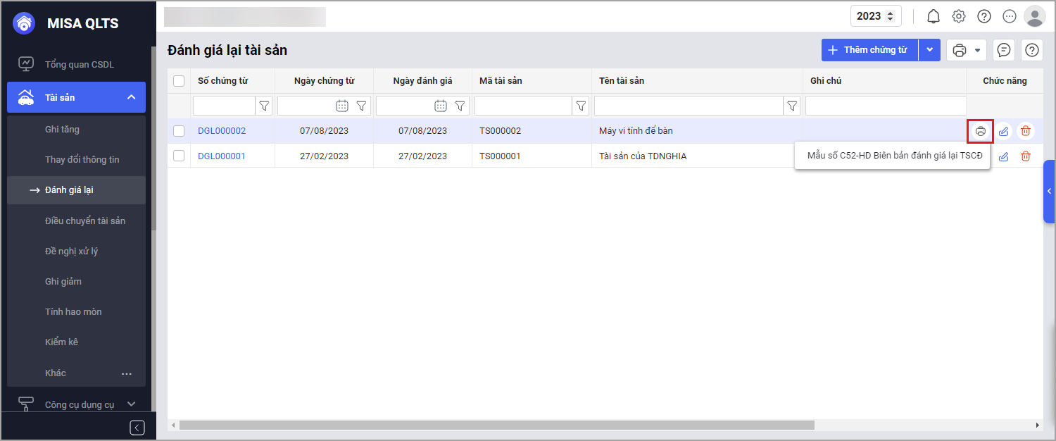Open settings gear icon in top bar
The width and height of the screenshot is (1056, 441).
click(x=959, y=16)
